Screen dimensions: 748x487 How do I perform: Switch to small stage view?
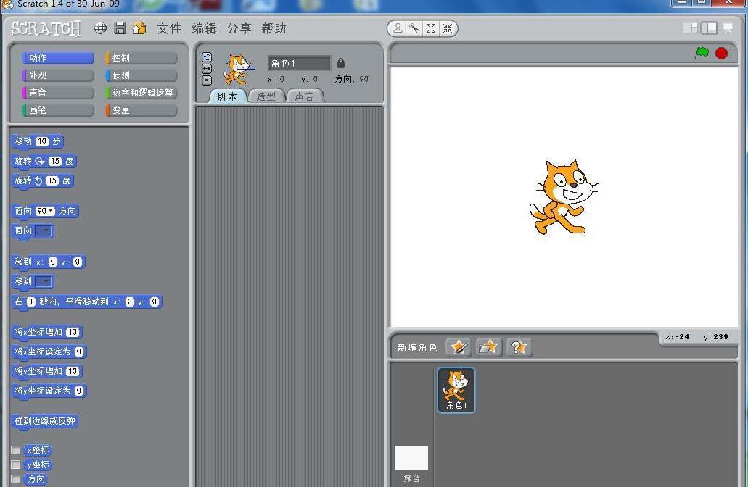pyautogui.click(x=690, y=28)
